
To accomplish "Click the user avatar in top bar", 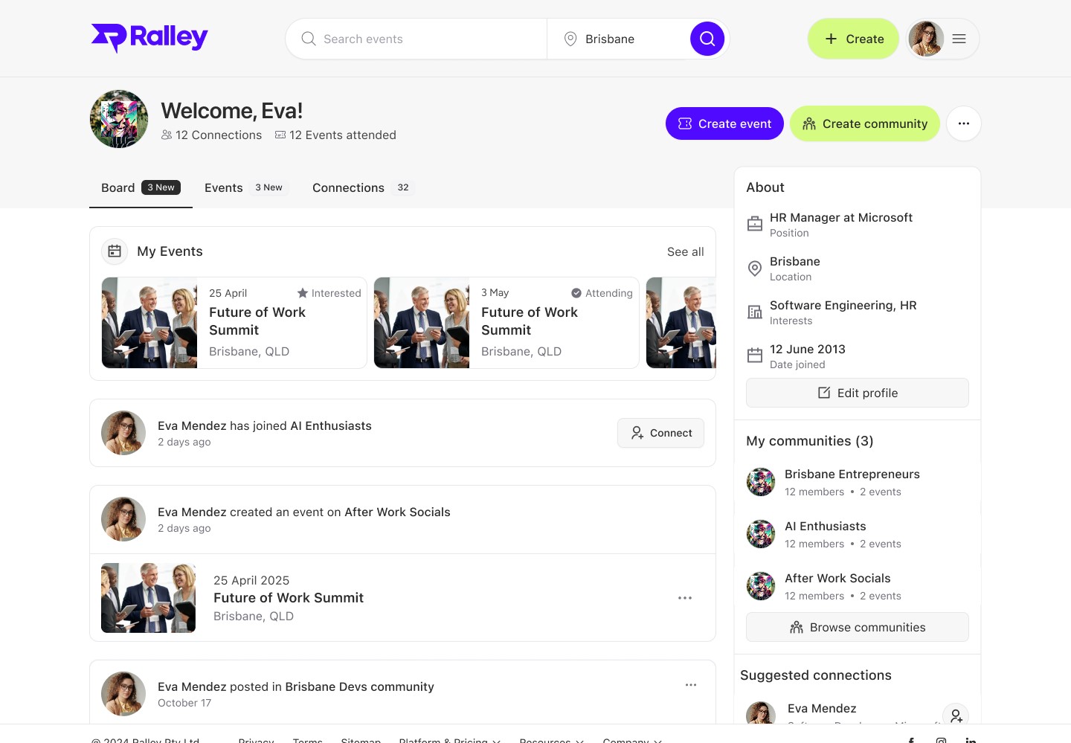I will coord(926,39).
